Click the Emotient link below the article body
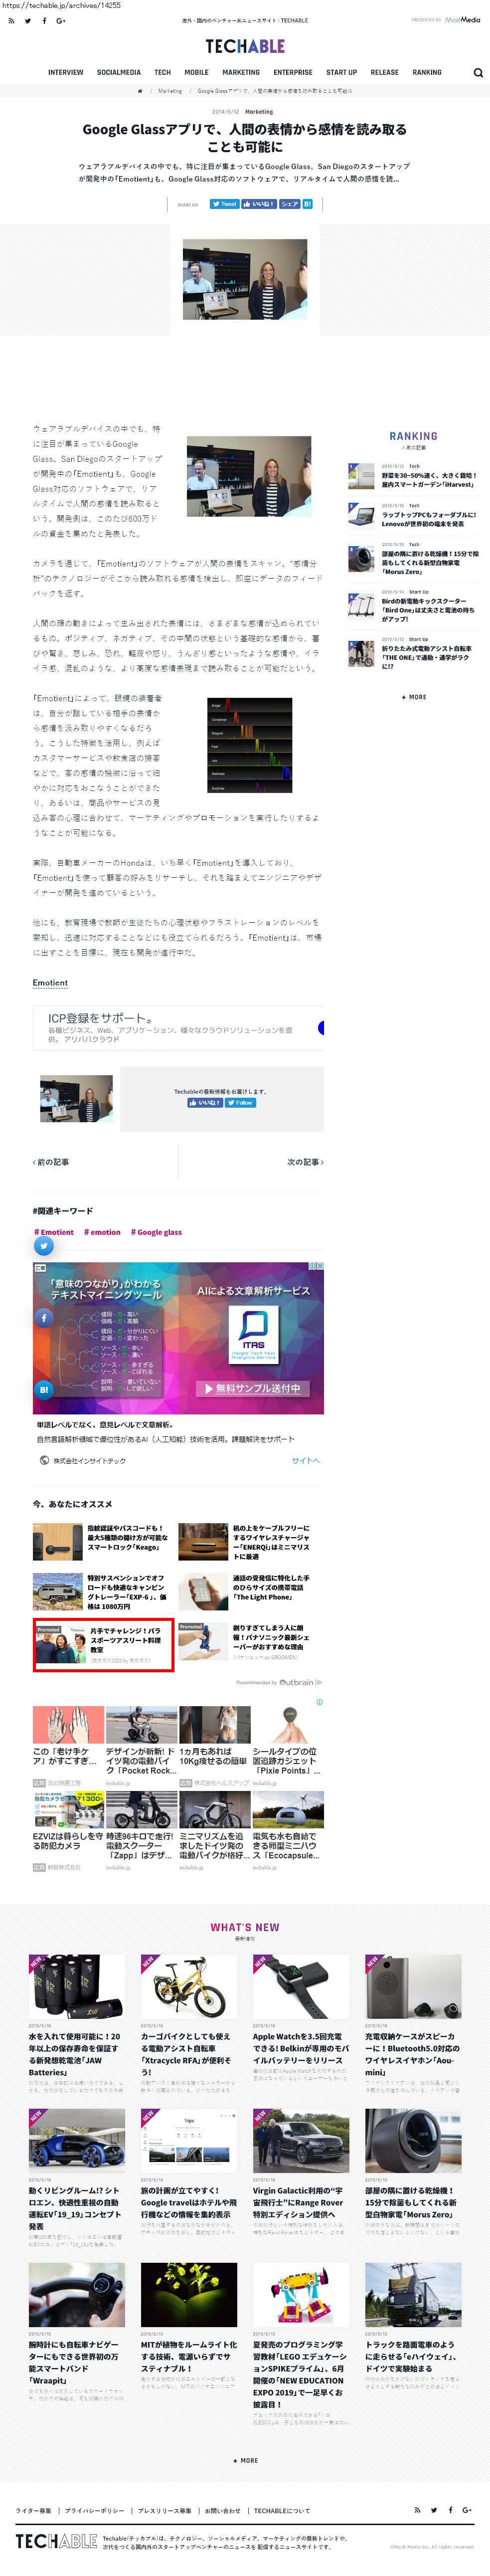Screen dimensions: 490x2576 50,983
